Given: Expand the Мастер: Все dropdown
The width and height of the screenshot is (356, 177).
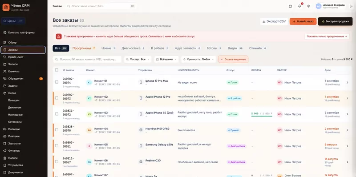Looking at the screenshot, I should click(x=138, y=59).
